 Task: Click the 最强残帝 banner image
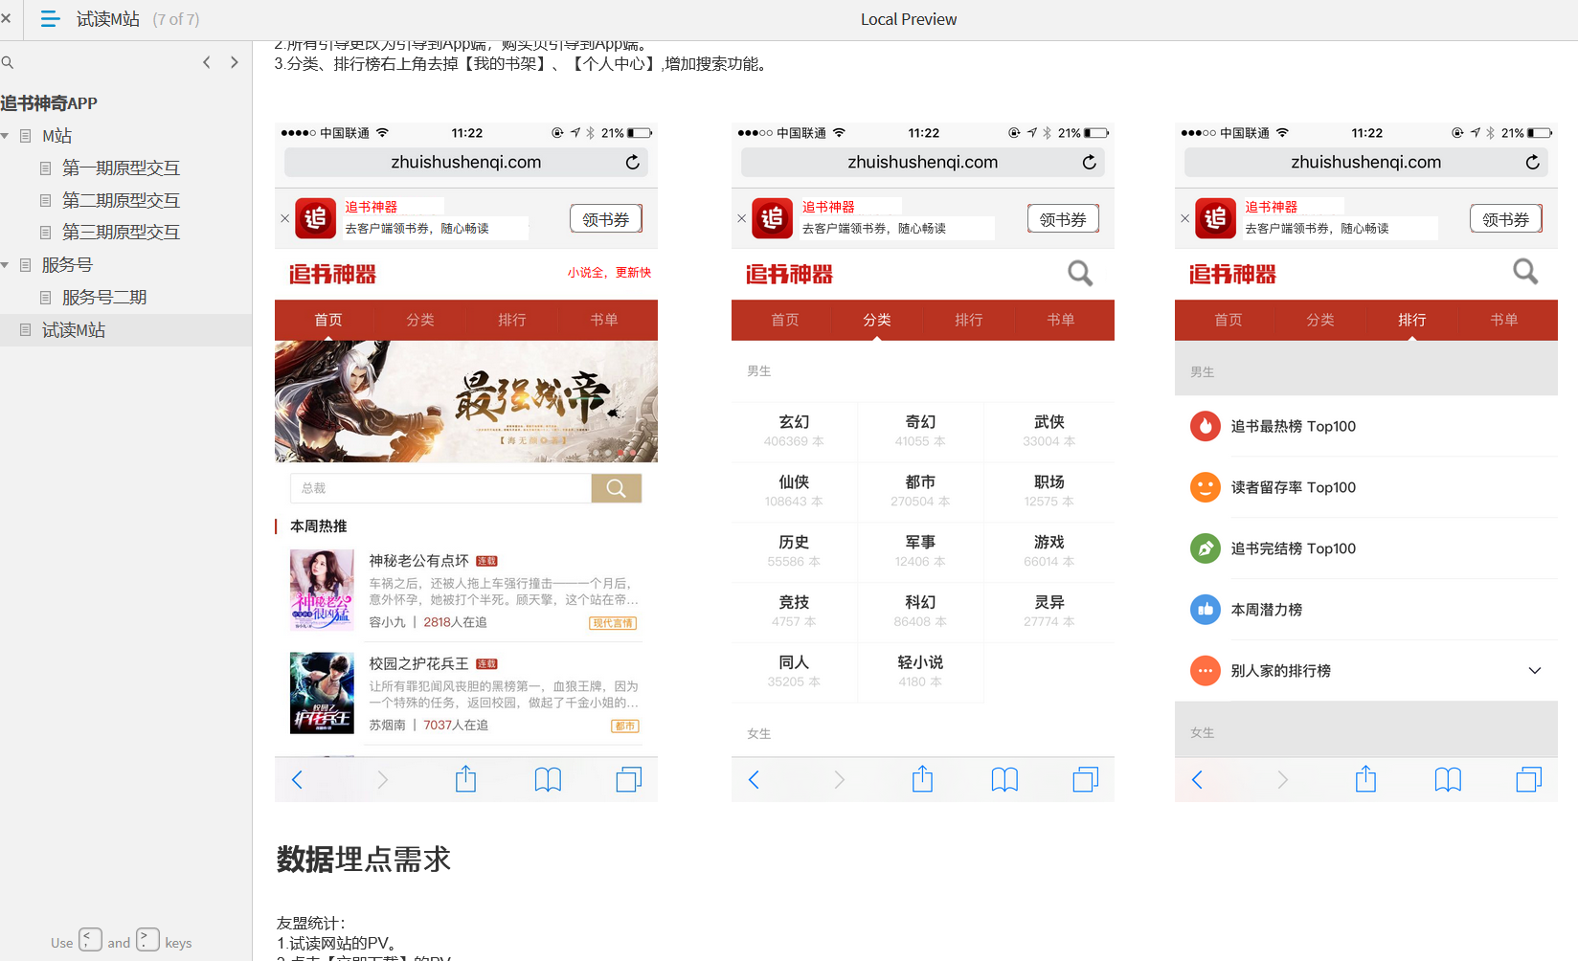pos(466,401)
